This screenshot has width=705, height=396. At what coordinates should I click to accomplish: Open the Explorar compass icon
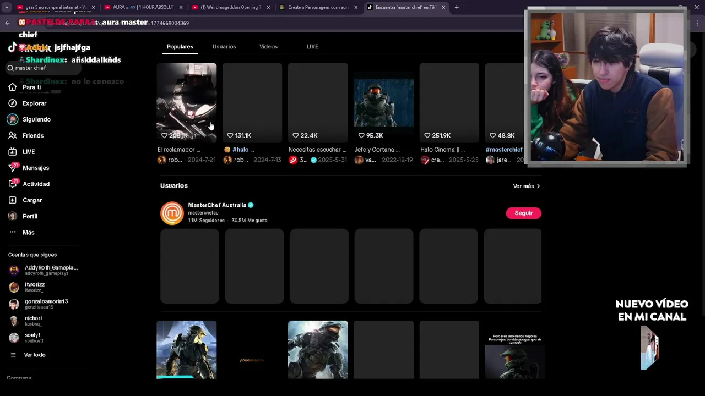(13, 103)
